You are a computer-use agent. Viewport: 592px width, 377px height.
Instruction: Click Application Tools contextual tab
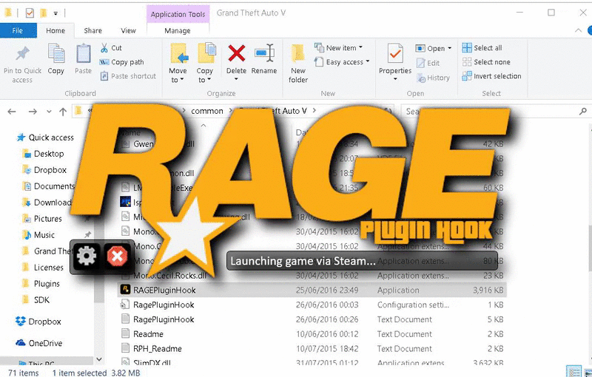click(x=178, y=14)
